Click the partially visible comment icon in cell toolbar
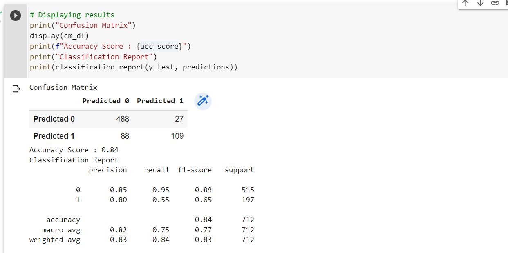This screenshot has height=253, width=508. (x=506, y=3)
